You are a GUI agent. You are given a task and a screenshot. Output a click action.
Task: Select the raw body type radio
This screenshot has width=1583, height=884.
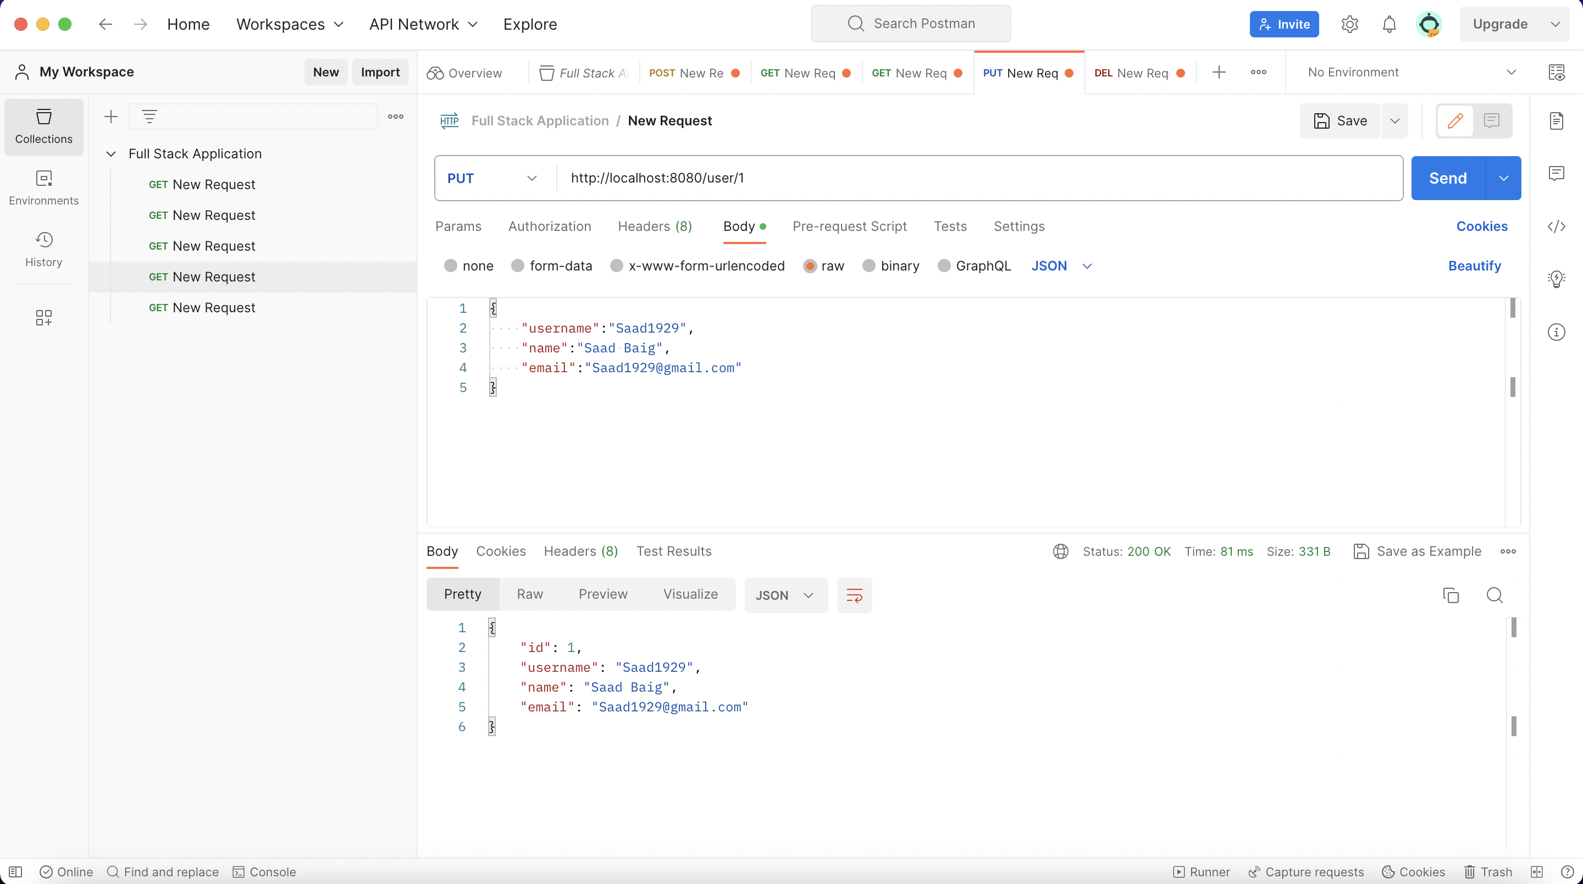(810, 266)
